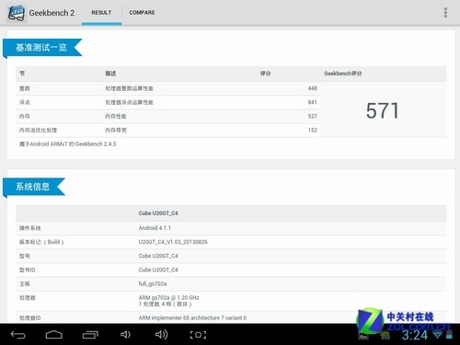Tap the 基准测试一览 section banner
460x345 pixels.
(x=42, y=48)
